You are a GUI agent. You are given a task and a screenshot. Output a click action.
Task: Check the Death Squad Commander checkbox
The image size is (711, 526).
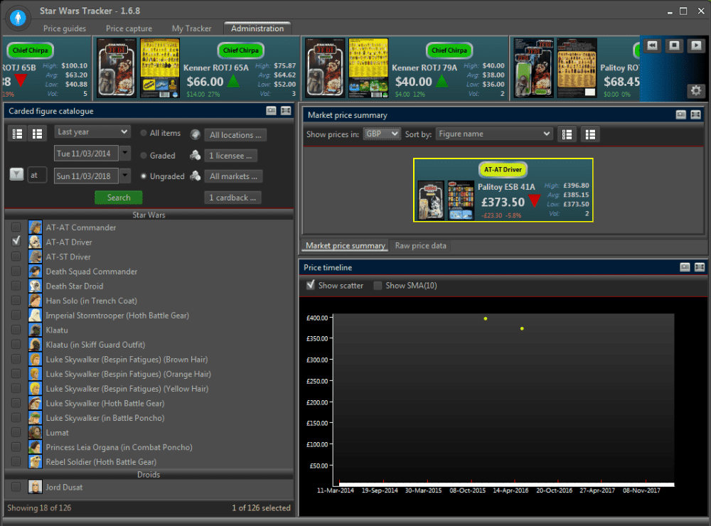16,271
